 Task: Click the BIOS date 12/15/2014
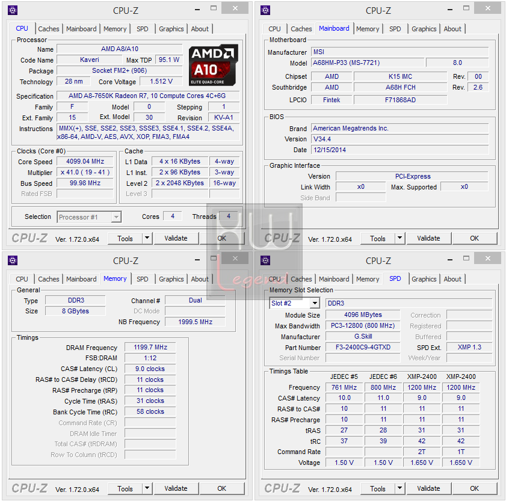pyautogui.click(x=400, y=150)
